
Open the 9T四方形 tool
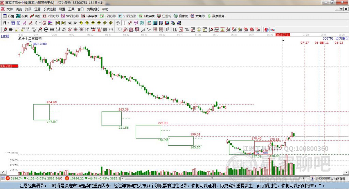click(x=127, y=16)
